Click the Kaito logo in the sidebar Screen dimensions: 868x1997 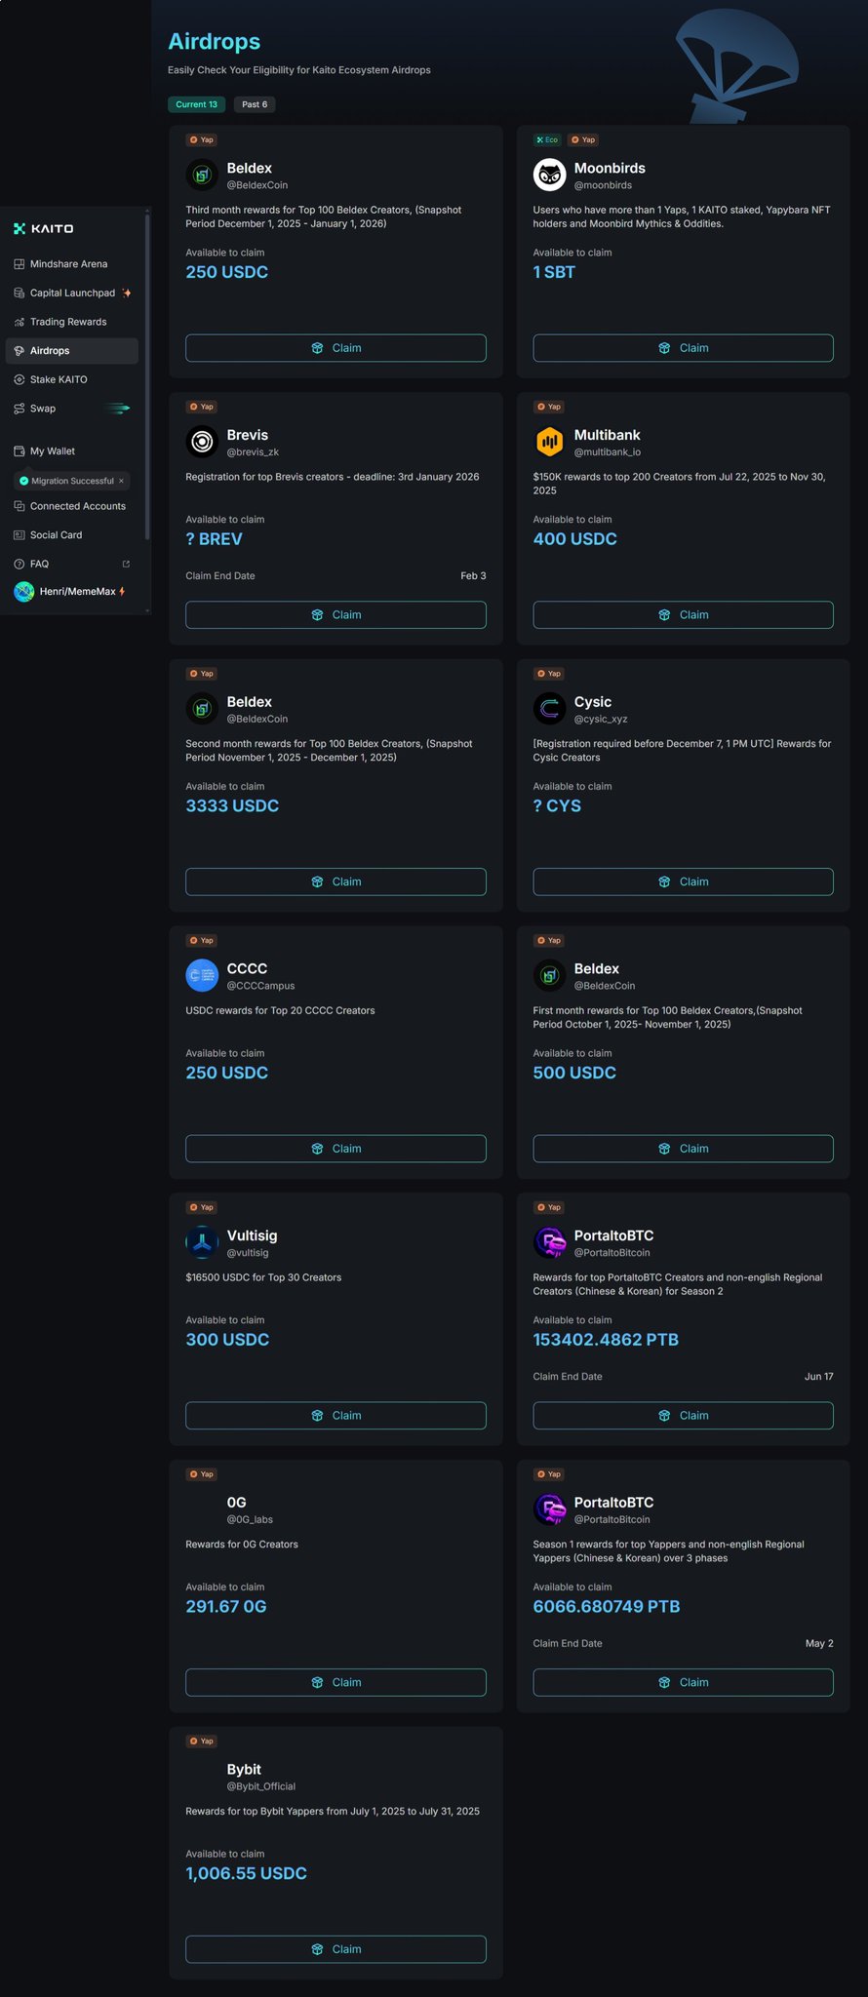[x=44, y=229]
